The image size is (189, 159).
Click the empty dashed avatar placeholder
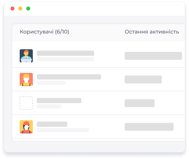pos(26,103)
